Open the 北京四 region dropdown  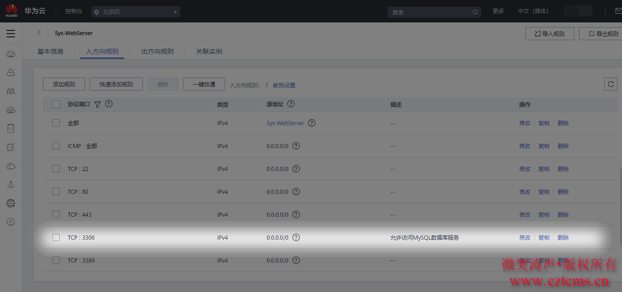[136, 12]
